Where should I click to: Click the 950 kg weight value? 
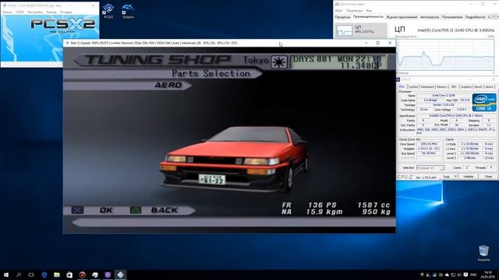(x=376, y=212)
